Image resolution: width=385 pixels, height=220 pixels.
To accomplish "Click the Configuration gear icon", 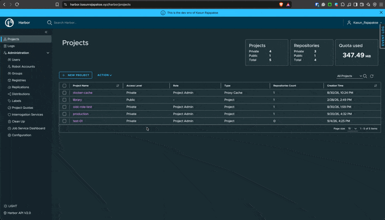I will 9,135.
